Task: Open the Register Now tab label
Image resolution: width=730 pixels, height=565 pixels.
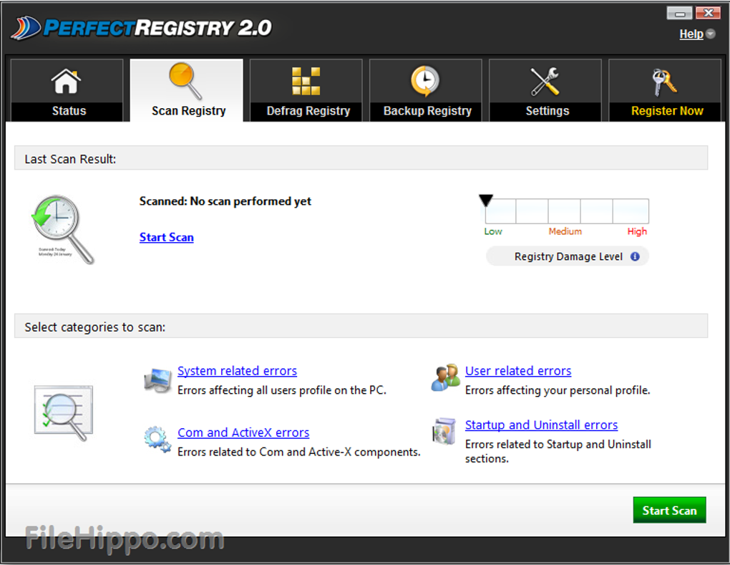Action: [x=667, y=111]
